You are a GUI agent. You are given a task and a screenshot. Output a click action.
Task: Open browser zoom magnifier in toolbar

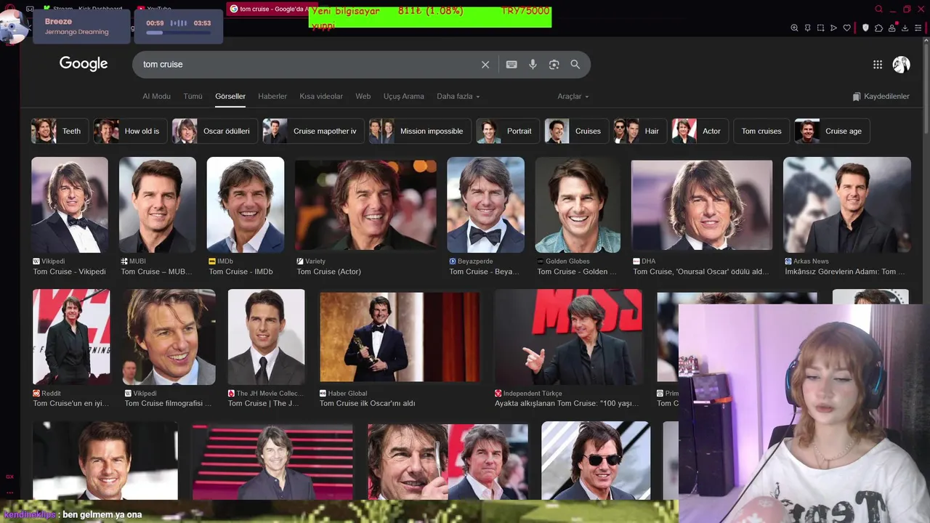[794, 28]
